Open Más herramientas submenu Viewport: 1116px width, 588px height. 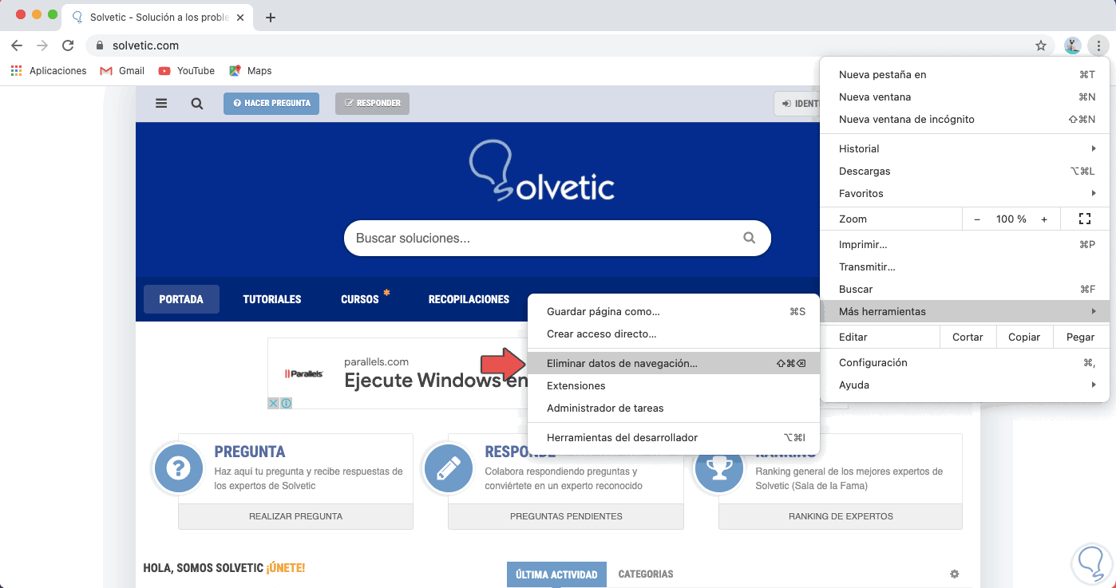click(x=964, y=311)
